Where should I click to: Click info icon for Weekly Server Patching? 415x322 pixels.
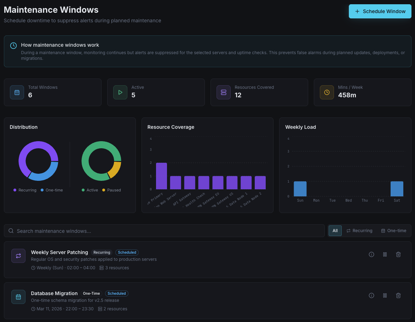point(371,254)
